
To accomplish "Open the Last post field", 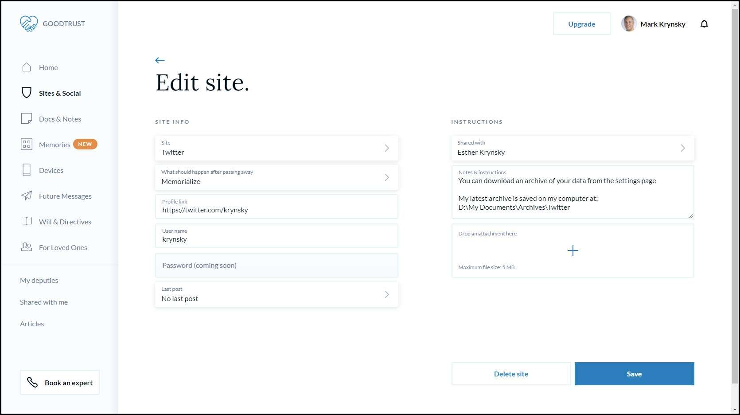I will pos(277,294).
